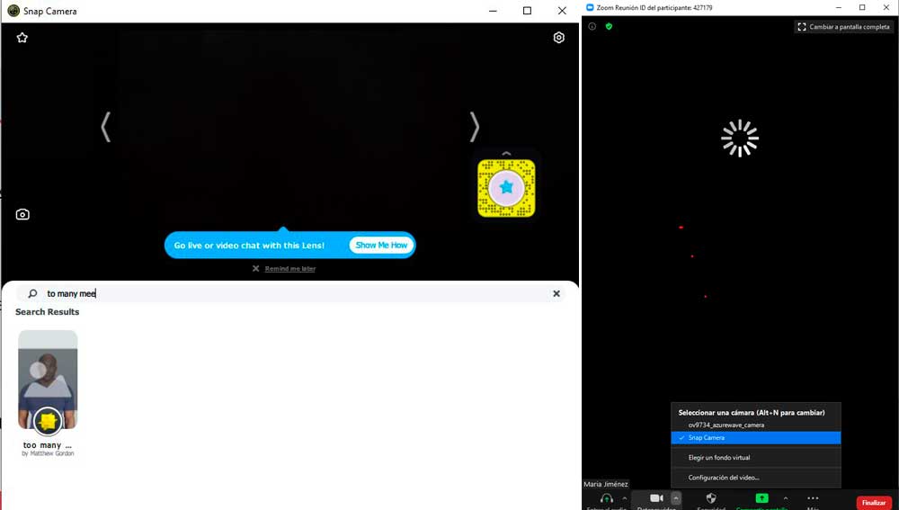Select Snap Camera in Zoom camera menu

pos(756,438)
